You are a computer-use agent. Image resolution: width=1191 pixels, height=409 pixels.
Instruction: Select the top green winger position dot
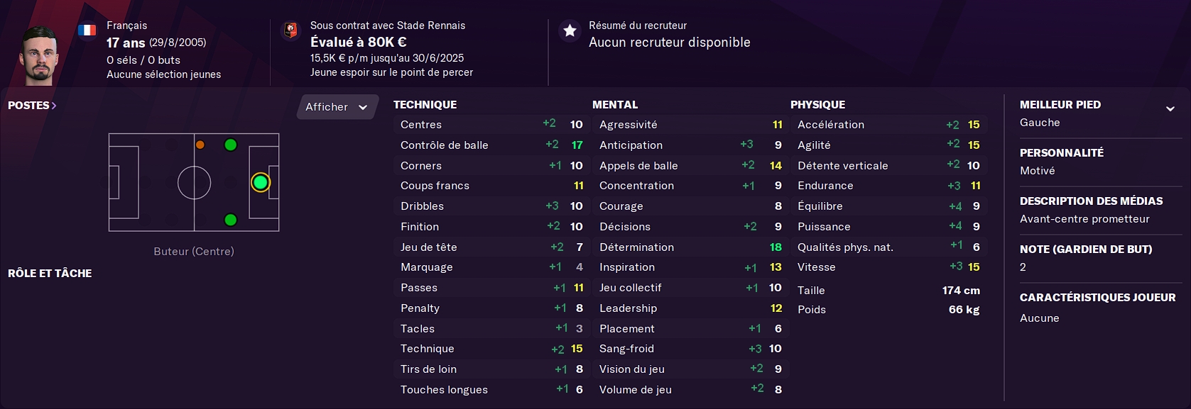[230, 145]
